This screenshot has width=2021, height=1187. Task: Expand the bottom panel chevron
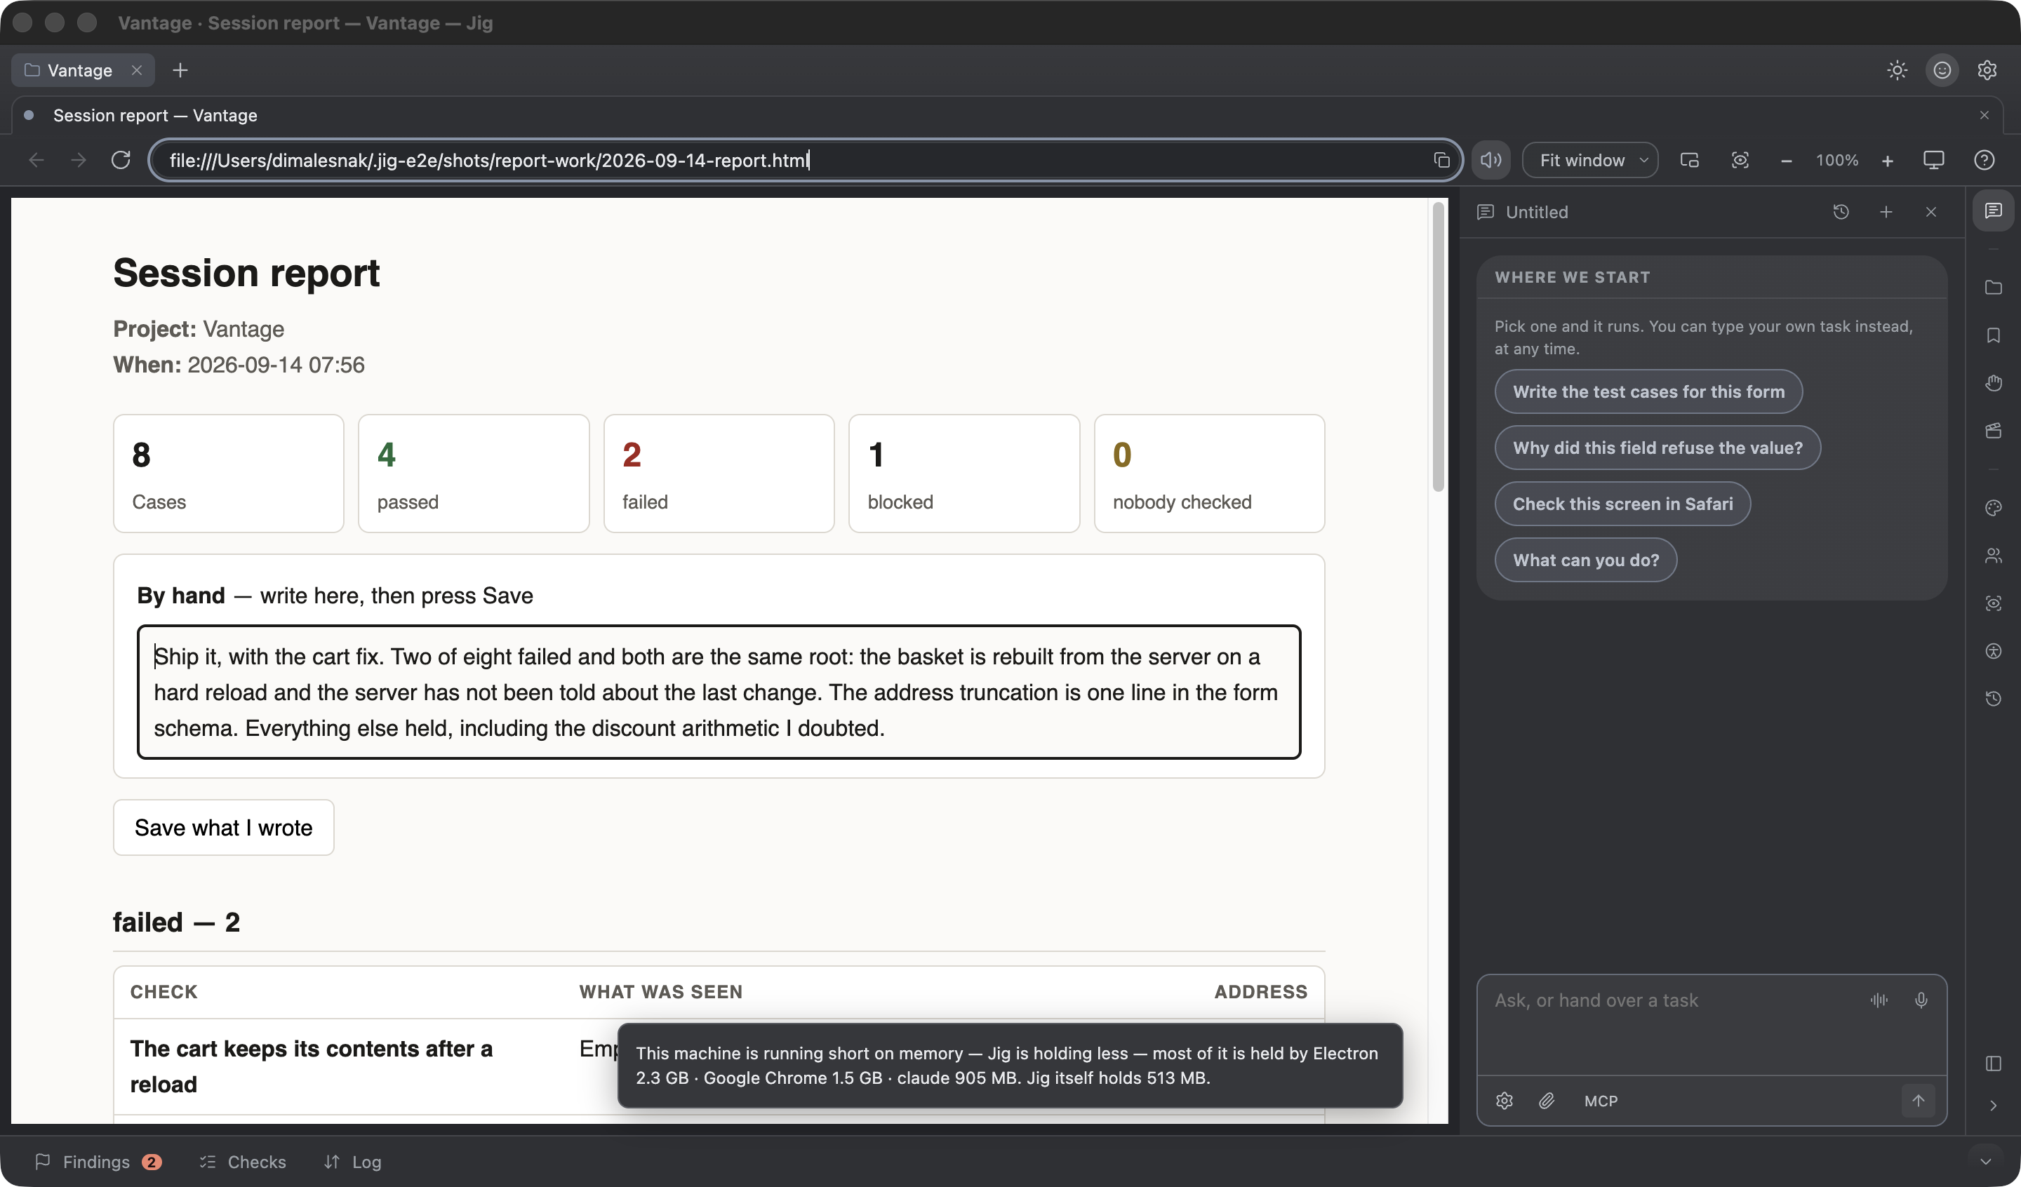(1985, 1162)
